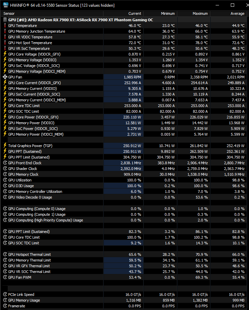Click the 0.703 V current VDDCI_MEM voltage value
The height and width of the screenshot is (310, 249).
pyautogui.click(x=135, y=71)
